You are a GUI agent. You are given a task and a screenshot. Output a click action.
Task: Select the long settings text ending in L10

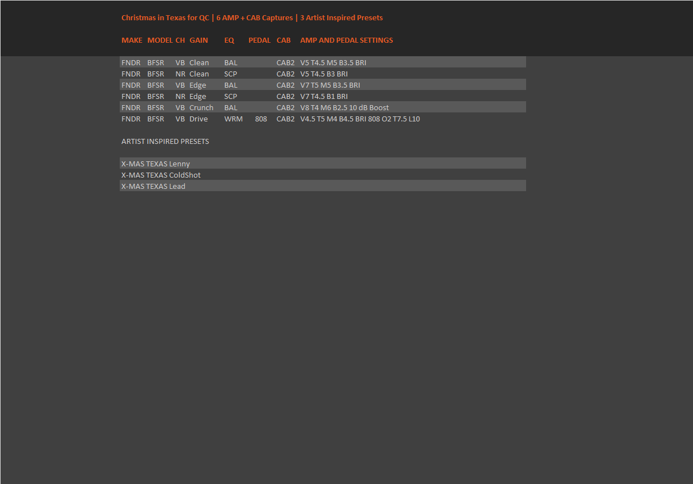[360, 119]
